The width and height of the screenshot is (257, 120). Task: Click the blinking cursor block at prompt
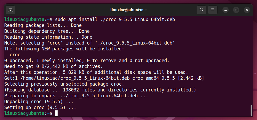56,113
